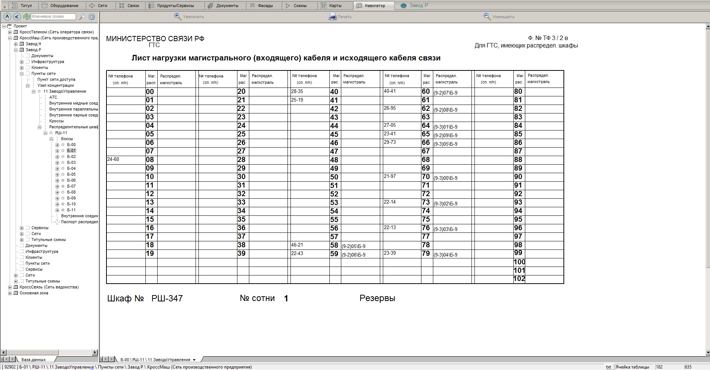Expand the КроссТелеком network node
This screenshot has height=370, width=710.
(10, 32)
